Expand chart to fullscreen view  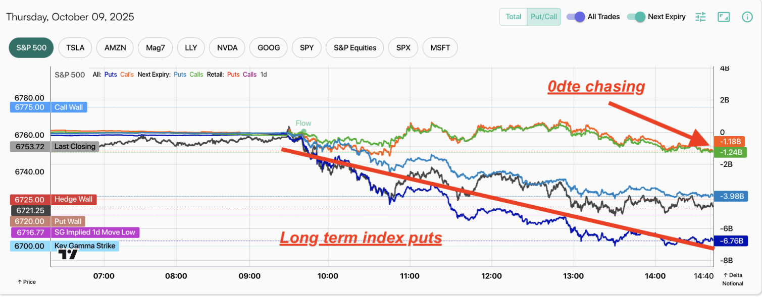724,17
